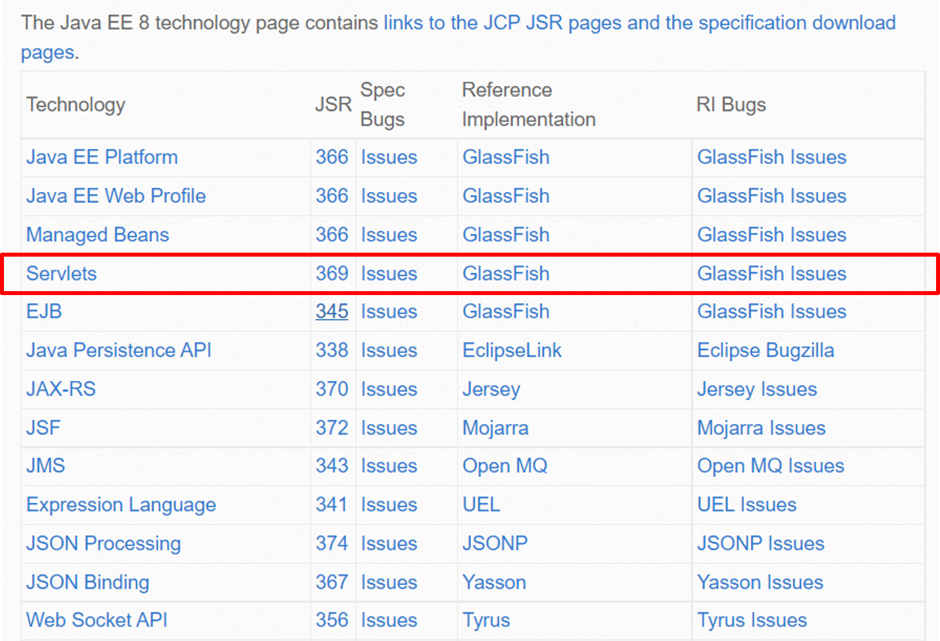Viewport: 940px width, 641px height.
Task: Open the UEL Issues link
Action: (x=747, y=505)
